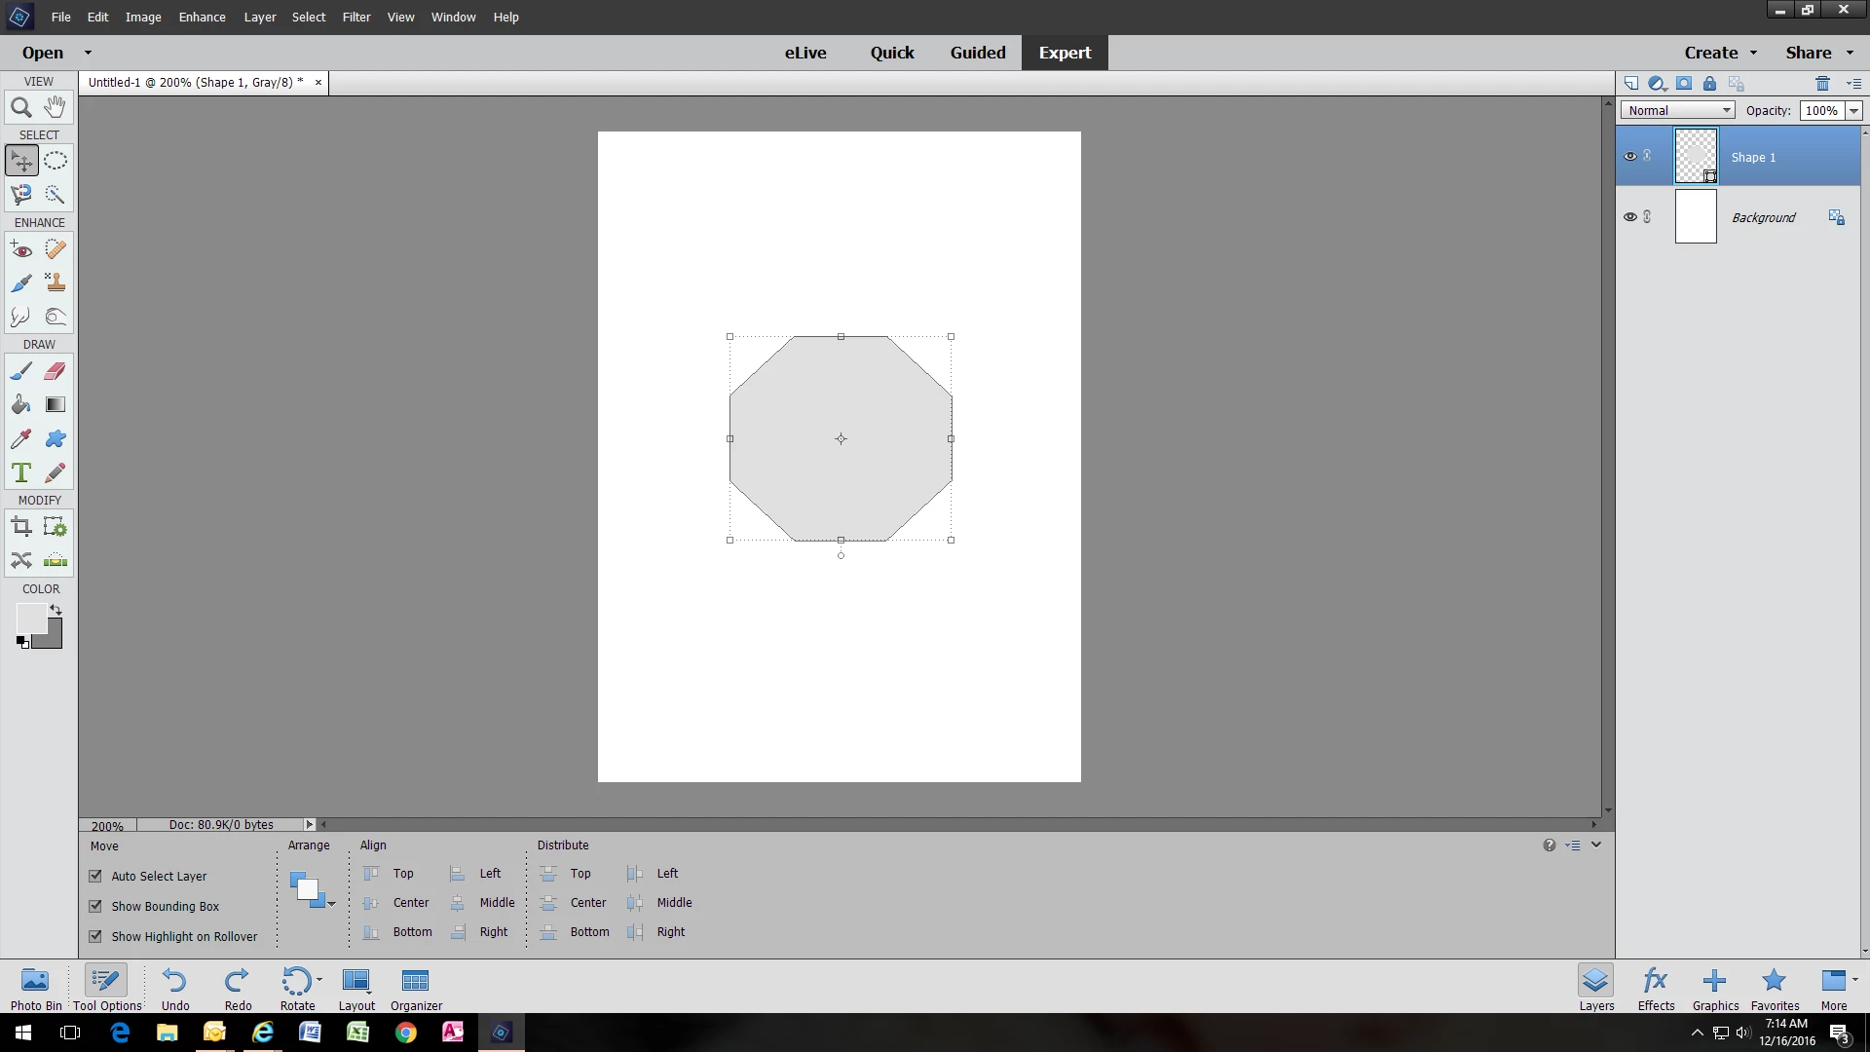Open the blend mode Normal dropdown

(1677, 111)
